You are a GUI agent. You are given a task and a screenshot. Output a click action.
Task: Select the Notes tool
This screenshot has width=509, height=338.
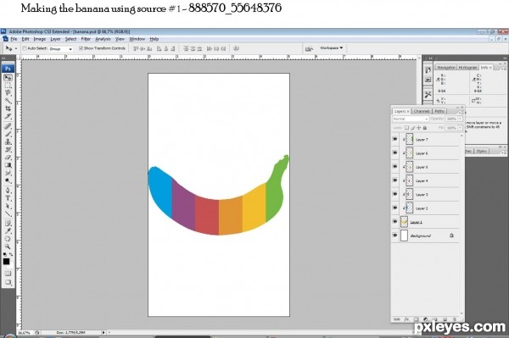pyautogui.click(x=8, y=224)
